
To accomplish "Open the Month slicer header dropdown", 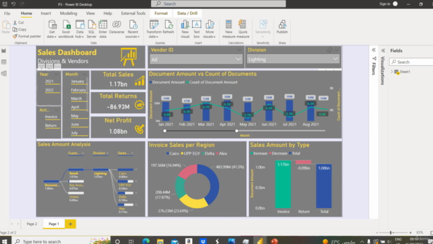I will tap(85, 75).
